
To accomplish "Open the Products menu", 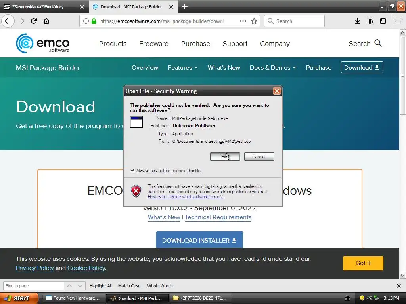I will tap(113, 44).
